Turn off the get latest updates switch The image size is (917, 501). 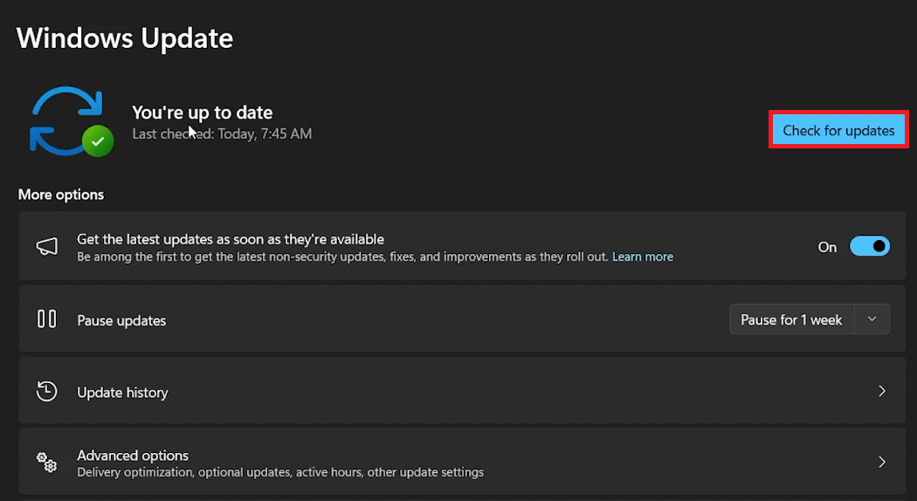click(x=869, y=247)
